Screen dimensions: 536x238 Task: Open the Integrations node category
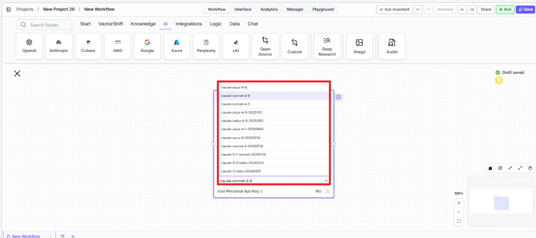click(x=189, y=24)
